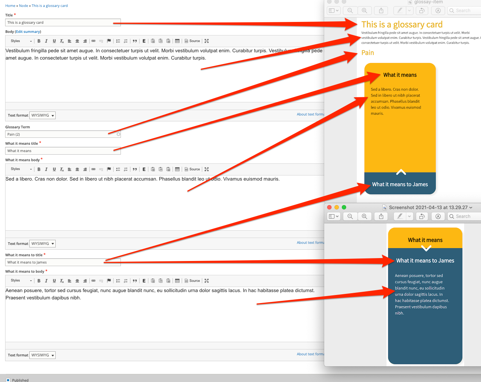
Task: Click the E embed icon in What it means body toolbar
Action: pos(144,169)
